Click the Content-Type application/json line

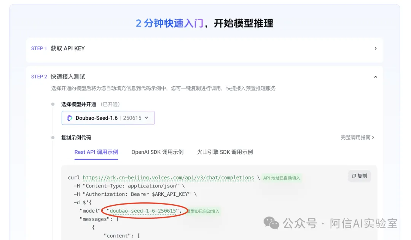tap(129, 186)
